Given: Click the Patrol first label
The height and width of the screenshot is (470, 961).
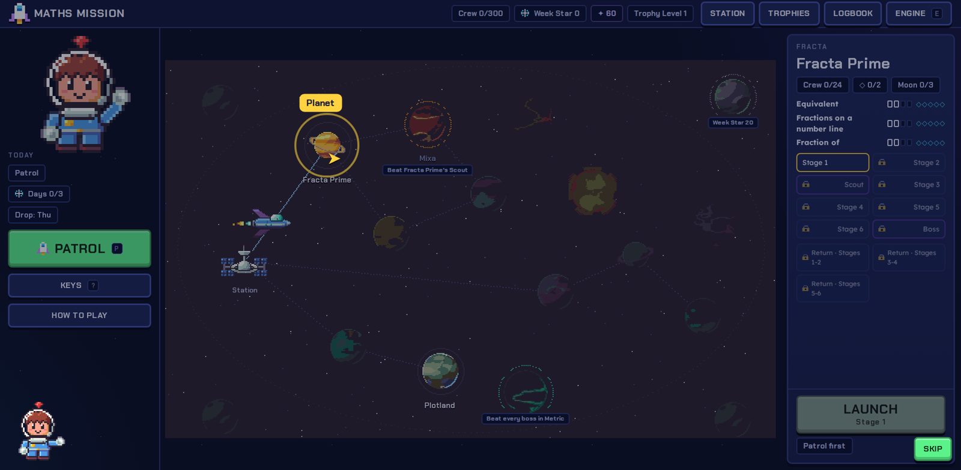Looking at the screenshot, I should coord(824,446).
